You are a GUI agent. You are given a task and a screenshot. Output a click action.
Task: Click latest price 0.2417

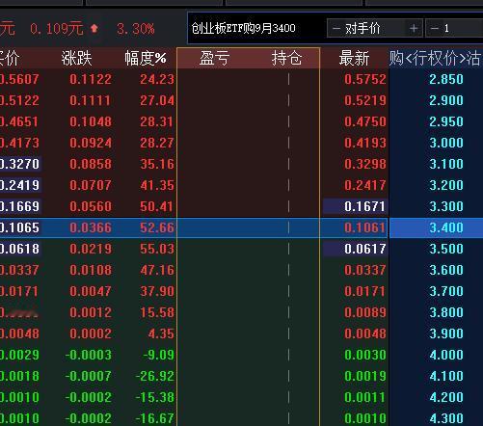pyautogui.click(x=365, y=185)
